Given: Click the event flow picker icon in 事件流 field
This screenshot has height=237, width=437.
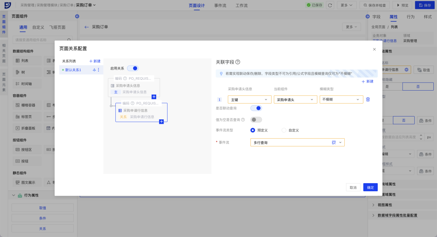Looking at the screenshot, I should pyautogui.click(x=334, y=142).
